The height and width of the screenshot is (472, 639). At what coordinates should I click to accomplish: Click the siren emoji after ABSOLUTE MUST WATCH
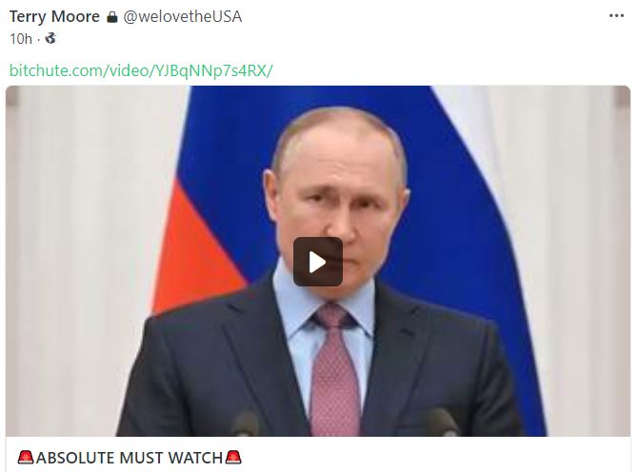(x=233, y=458)
